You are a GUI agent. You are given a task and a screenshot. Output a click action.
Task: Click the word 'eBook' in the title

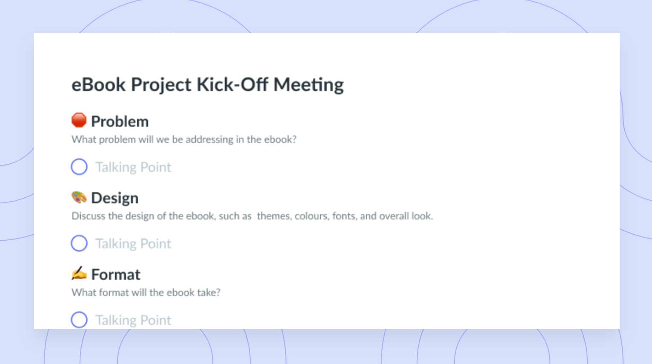coord(99,85)
